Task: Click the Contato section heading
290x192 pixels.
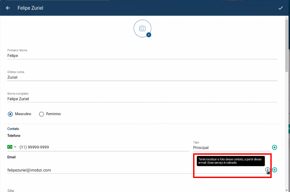Action: click(x=13, y=129)
